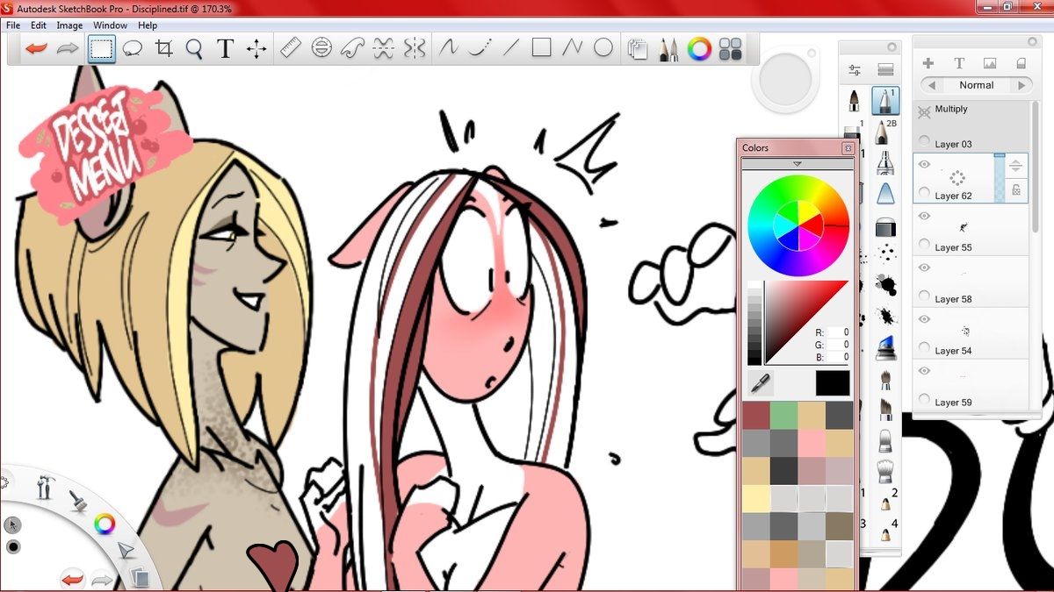Choose the Crop tool
Image resolution: width=1054 pixels, height=592 pixels.
pyautogui.click(x=163, y=48)
